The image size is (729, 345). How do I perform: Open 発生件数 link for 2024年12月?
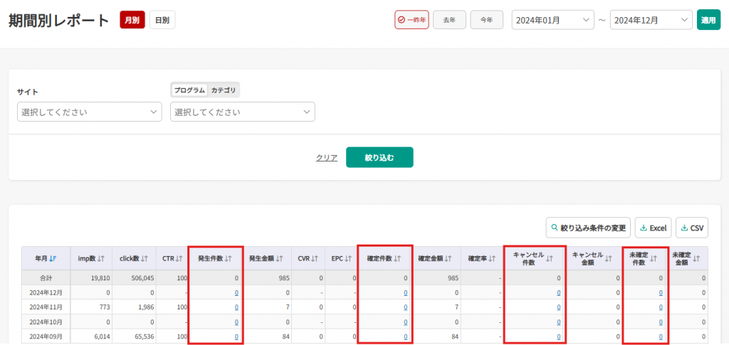(236, 292)
